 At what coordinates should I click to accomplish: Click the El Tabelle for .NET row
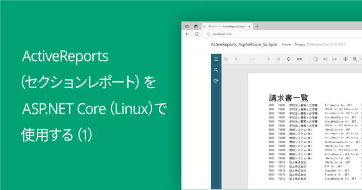click(315, 105)
